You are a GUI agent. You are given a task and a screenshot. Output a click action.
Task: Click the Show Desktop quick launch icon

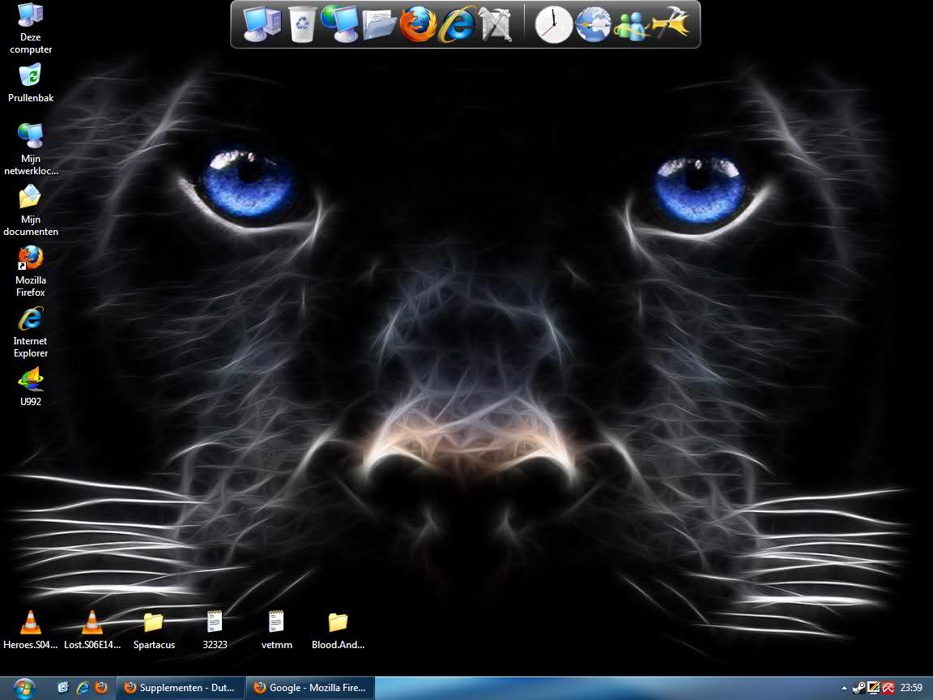pos(63,688)
